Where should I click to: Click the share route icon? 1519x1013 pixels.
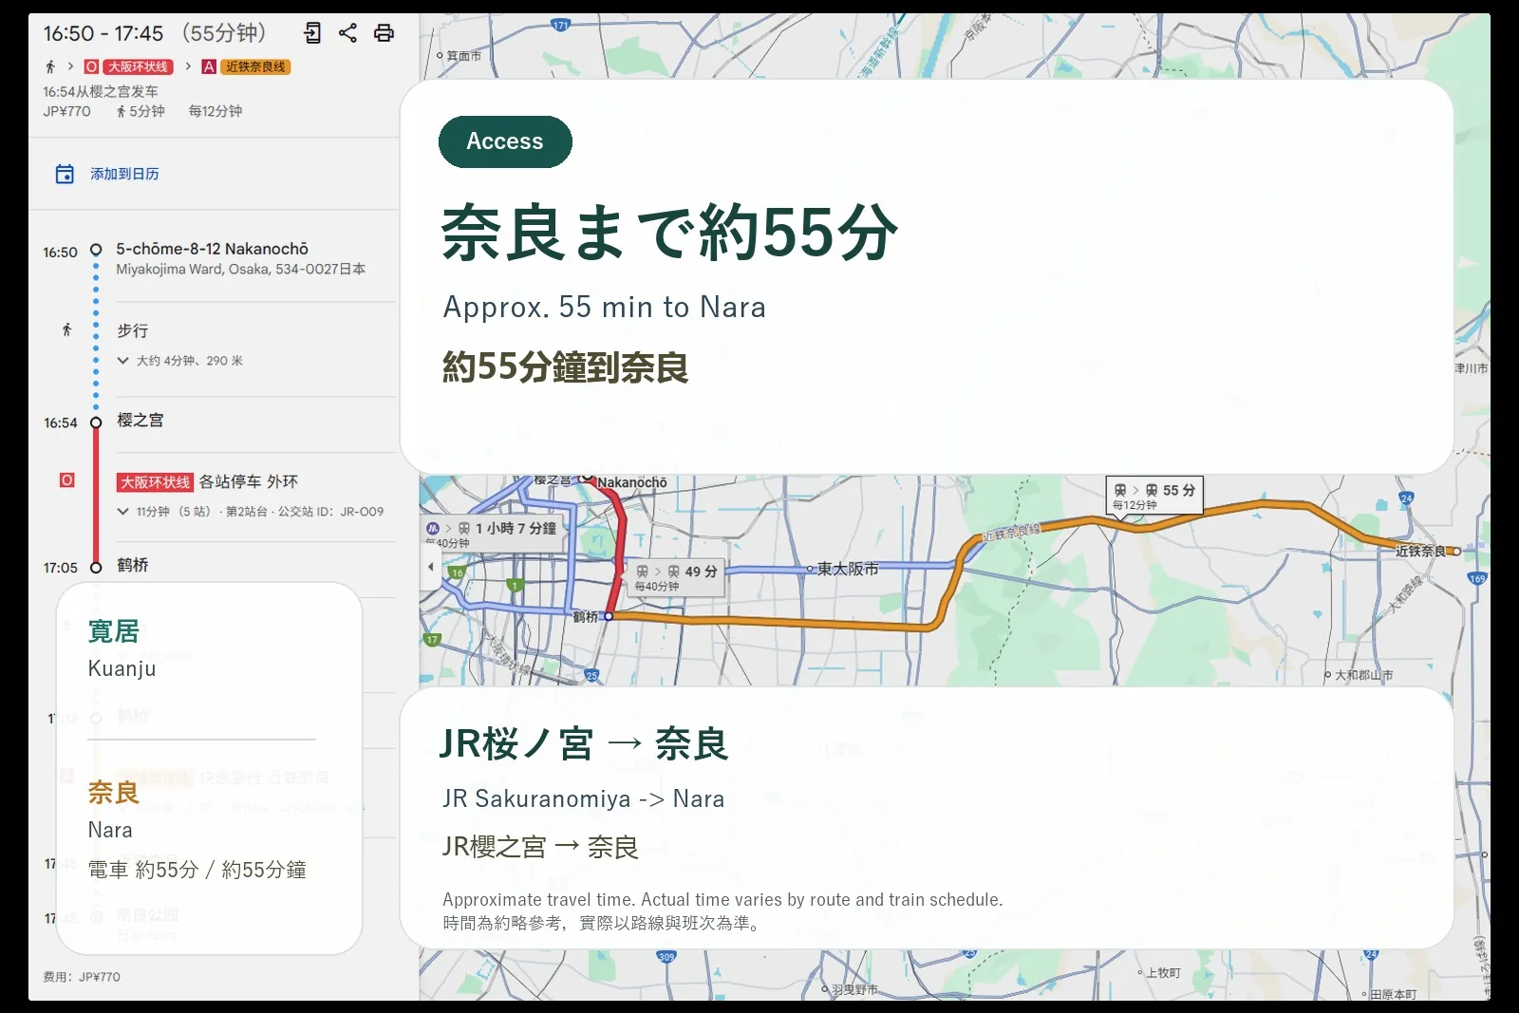347,33
